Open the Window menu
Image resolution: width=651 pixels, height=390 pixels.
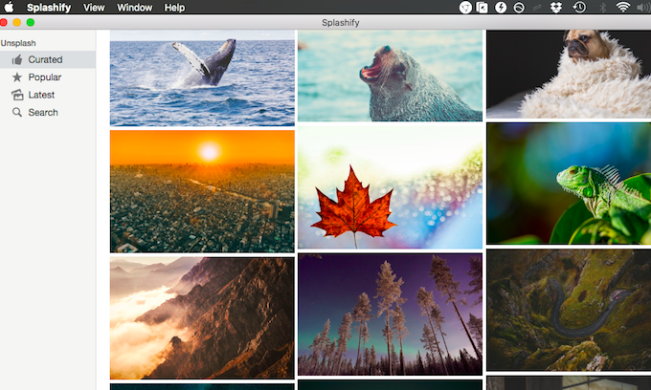click(134, 8)
